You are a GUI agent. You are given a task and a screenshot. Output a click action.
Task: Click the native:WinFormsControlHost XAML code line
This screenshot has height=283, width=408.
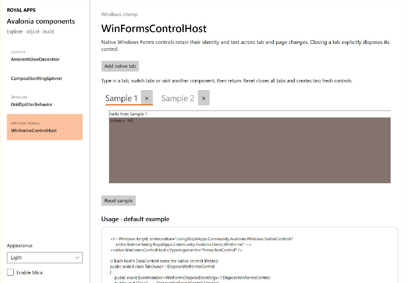coord(176,250)
